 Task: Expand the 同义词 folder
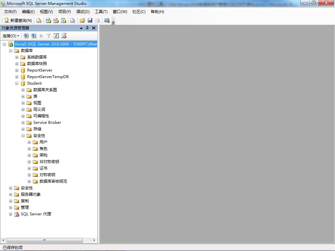coord(23,110)
